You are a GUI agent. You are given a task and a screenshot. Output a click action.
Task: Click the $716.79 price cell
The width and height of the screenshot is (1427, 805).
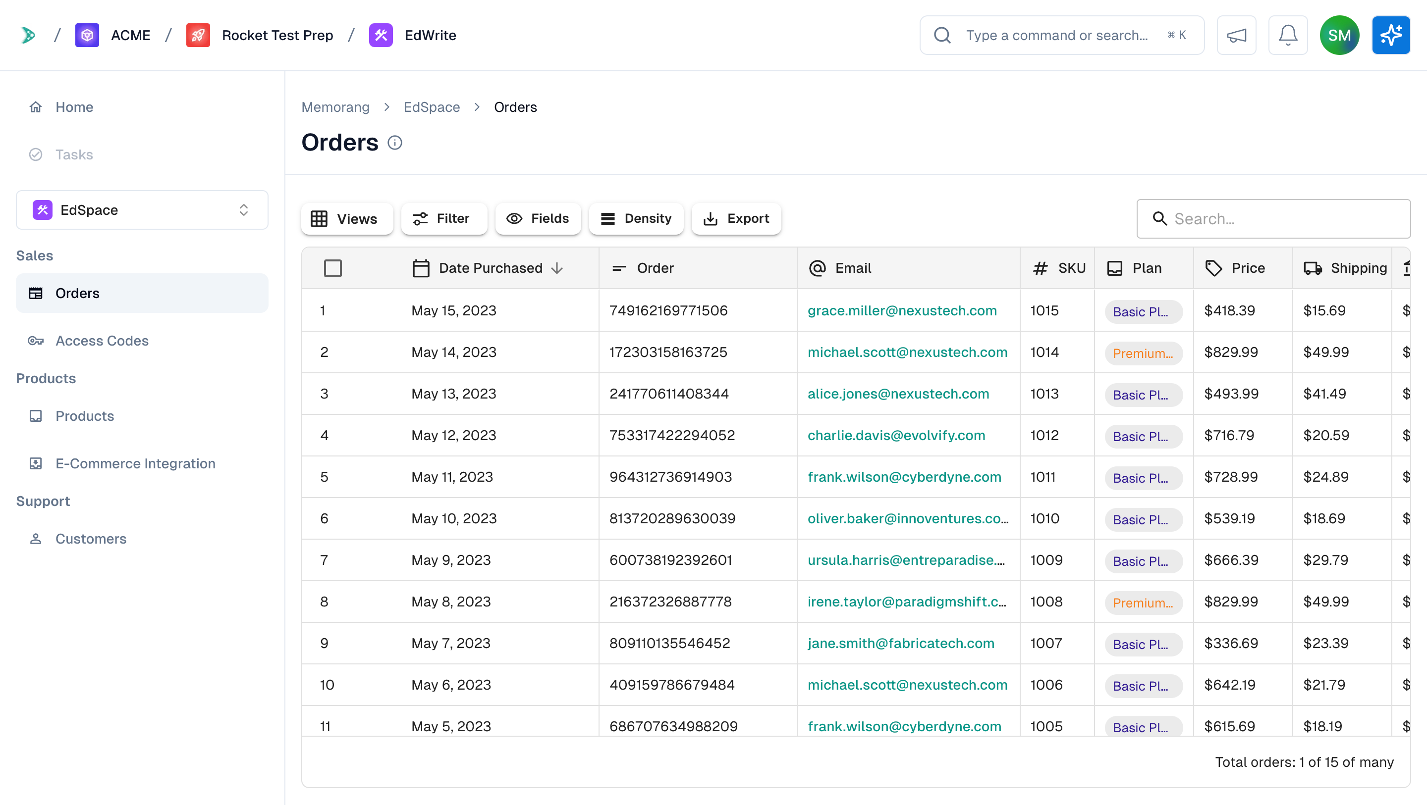click(1229, 435)
